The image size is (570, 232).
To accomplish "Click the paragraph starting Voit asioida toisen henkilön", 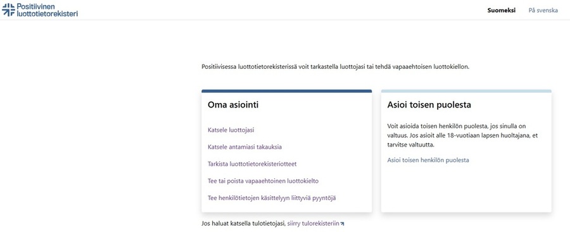I will point(462,135).
